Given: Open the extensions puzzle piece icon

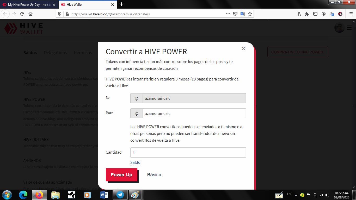Looking at the screenshot, I should click(307, 14).
